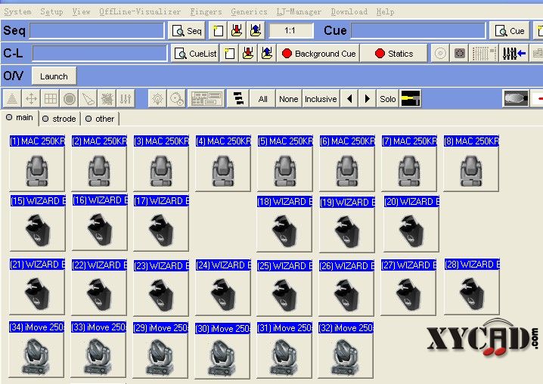Open the intensity pyramid control icon
The height and width of the screenshot is (384, 543).
(x=12, y=99)
